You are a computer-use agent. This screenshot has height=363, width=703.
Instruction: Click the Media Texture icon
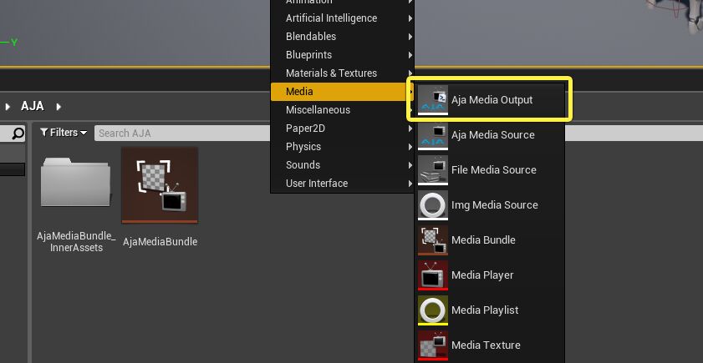(433, 345)
